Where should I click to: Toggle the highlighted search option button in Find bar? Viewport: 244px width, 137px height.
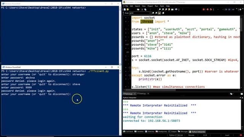[159, 13]
